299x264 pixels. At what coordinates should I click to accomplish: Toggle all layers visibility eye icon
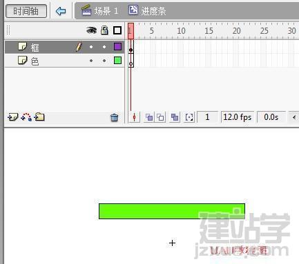(91, 30)
